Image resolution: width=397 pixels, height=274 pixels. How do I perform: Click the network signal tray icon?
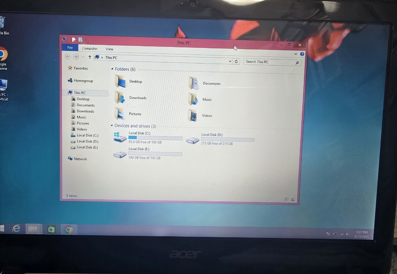(341, 234)
